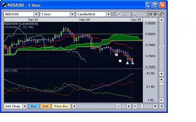Click the 0.7850 price axis label

click(150, 67)
